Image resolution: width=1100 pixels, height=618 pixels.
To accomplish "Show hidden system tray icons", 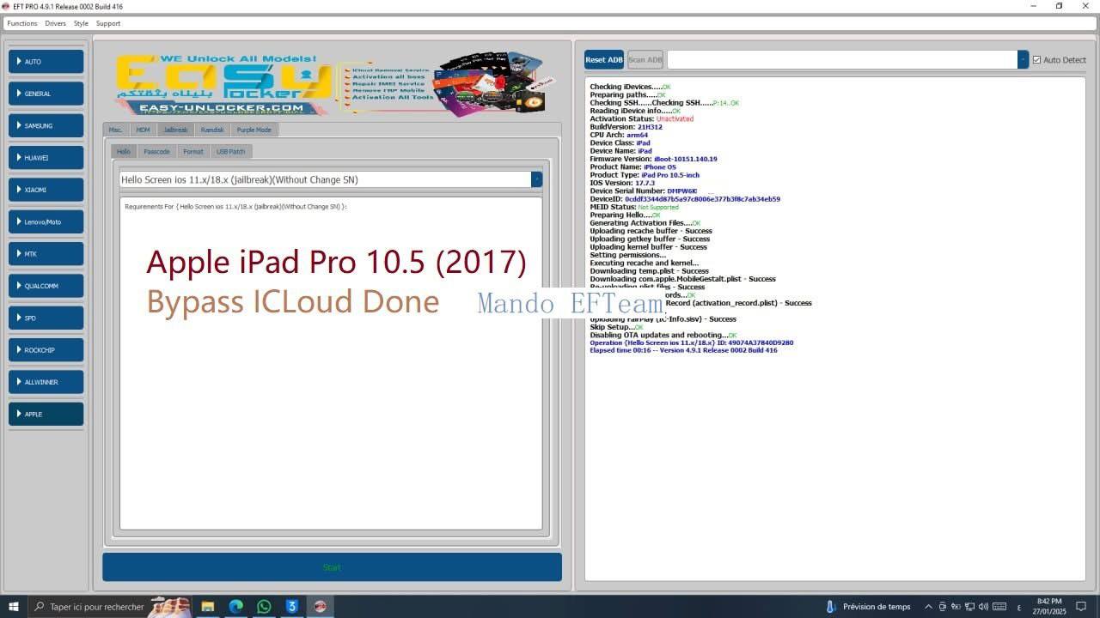I will pyautogui.click(x=928, y=607).
